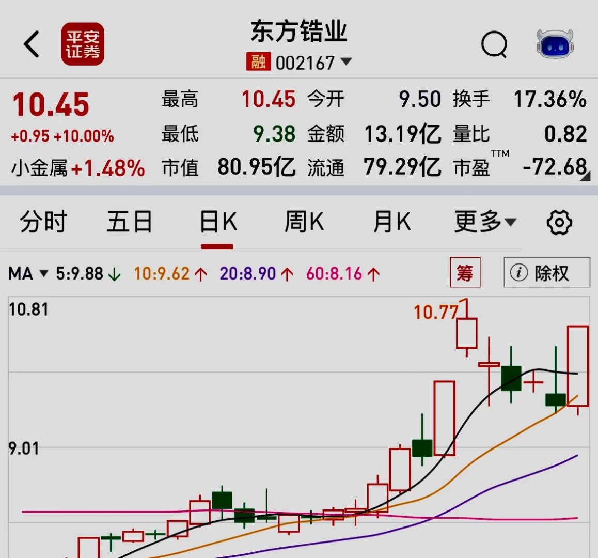The width and height of the screenshot is (598, 558).
Task: Tap 市值 value 80.95亿
Action: (x=257, y=167)
